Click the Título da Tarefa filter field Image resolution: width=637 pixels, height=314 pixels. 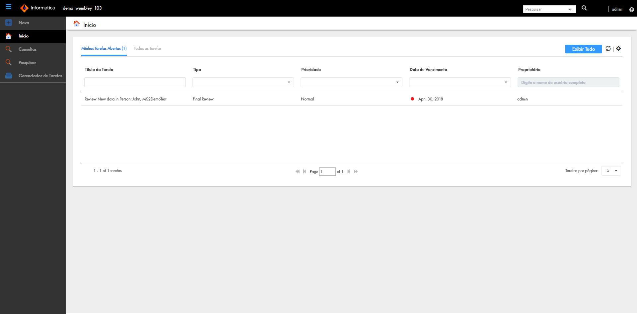tap(135, 82)
